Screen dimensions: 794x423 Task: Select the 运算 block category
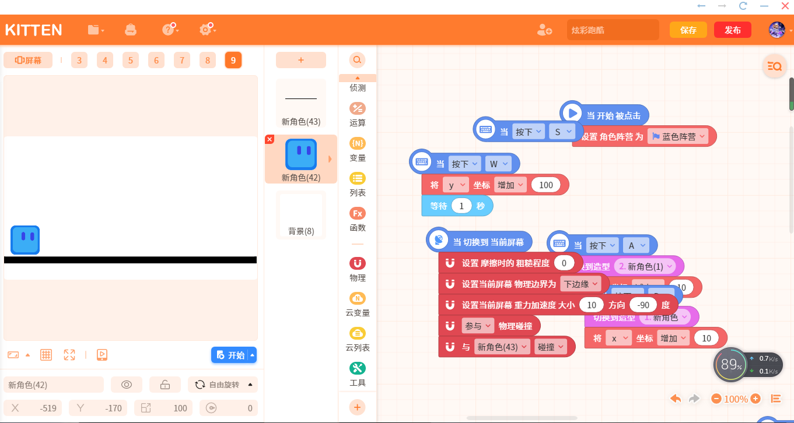(358, 114)
